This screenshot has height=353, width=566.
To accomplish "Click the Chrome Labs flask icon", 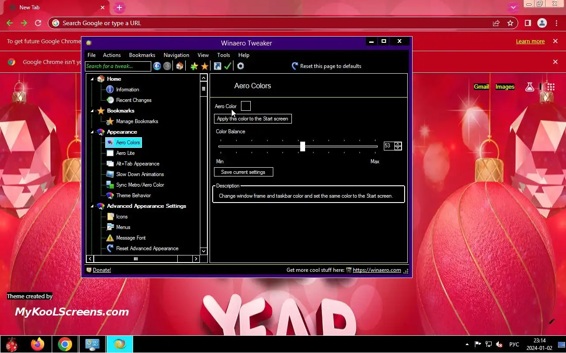I will 530,87.
